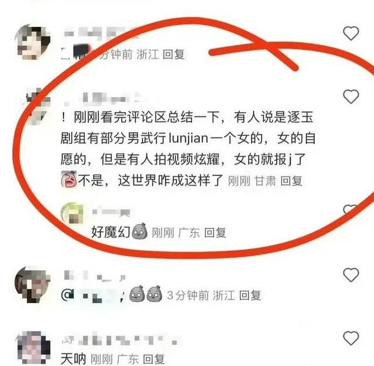The image size is (374, 366).
Task: Click 回复 next to 刚刚 甘肃
Action: click(x=291, y=181)
